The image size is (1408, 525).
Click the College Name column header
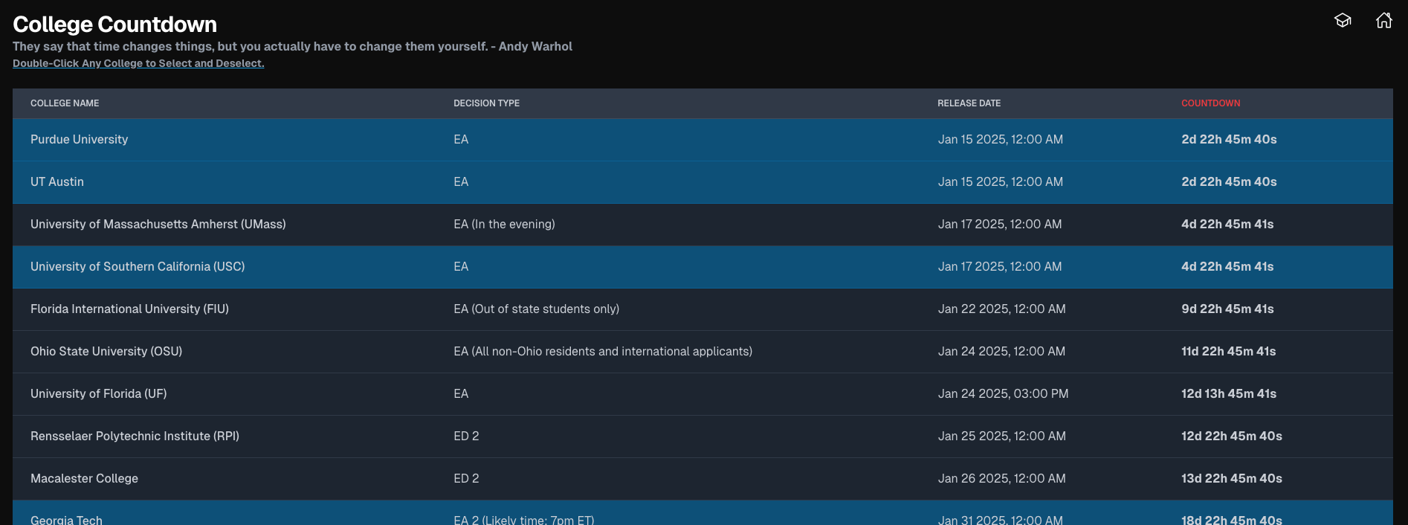[65, 103]
